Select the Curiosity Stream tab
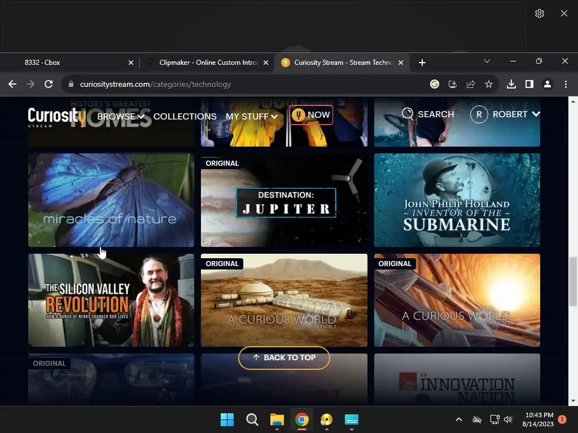The image size is (578, 433). pyautogui.click(x=341, y=63)
